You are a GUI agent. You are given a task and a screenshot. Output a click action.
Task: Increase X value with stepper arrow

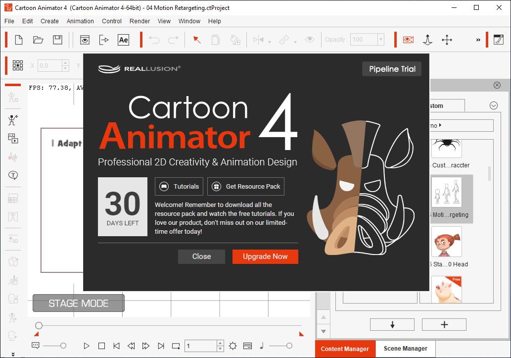[x=65, y=63]
